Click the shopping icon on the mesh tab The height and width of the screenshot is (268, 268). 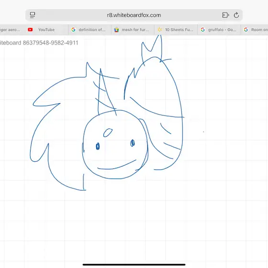(116, 30)
